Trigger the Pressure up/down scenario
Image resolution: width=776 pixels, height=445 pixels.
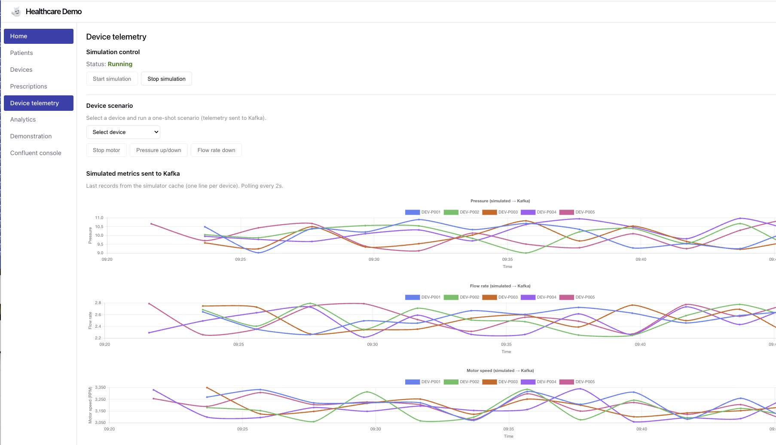(x=159, y=150)
